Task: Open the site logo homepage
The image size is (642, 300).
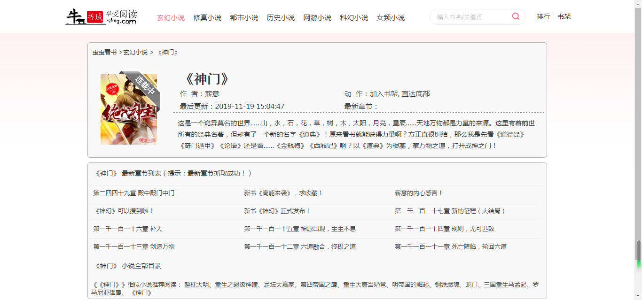Action: tap(101, 16)
